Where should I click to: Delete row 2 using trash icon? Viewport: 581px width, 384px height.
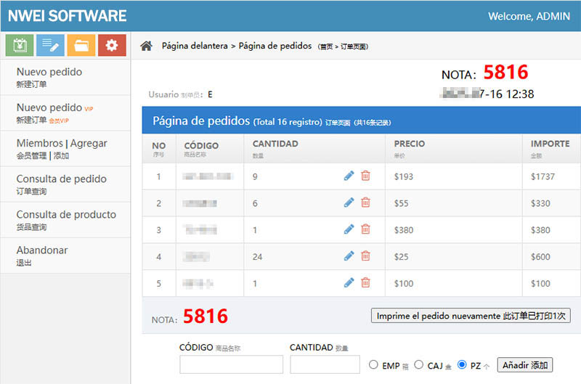pyautogui.click(x=365, y=203)
